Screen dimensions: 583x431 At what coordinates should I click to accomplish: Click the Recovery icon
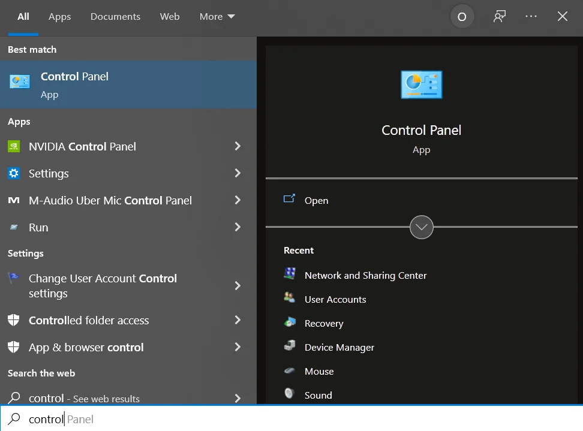[x=290, y=322]
